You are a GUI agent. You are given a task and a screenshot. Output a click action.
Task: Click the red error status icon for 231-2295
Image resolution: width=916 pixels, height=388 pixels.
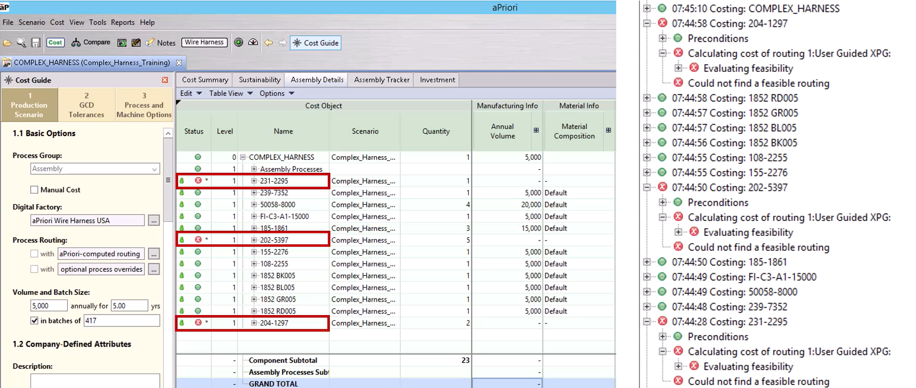tap(198, 181)
